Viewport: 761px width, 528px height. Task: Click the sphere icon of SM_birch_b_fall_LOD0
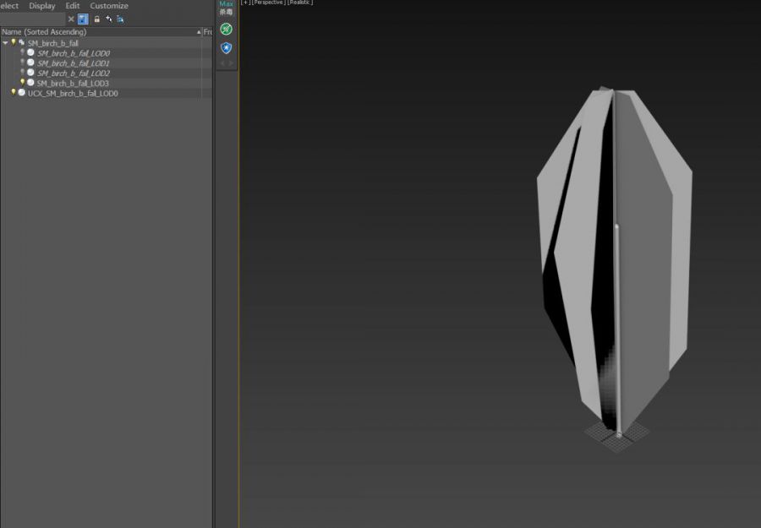click(x=30, y=52)
